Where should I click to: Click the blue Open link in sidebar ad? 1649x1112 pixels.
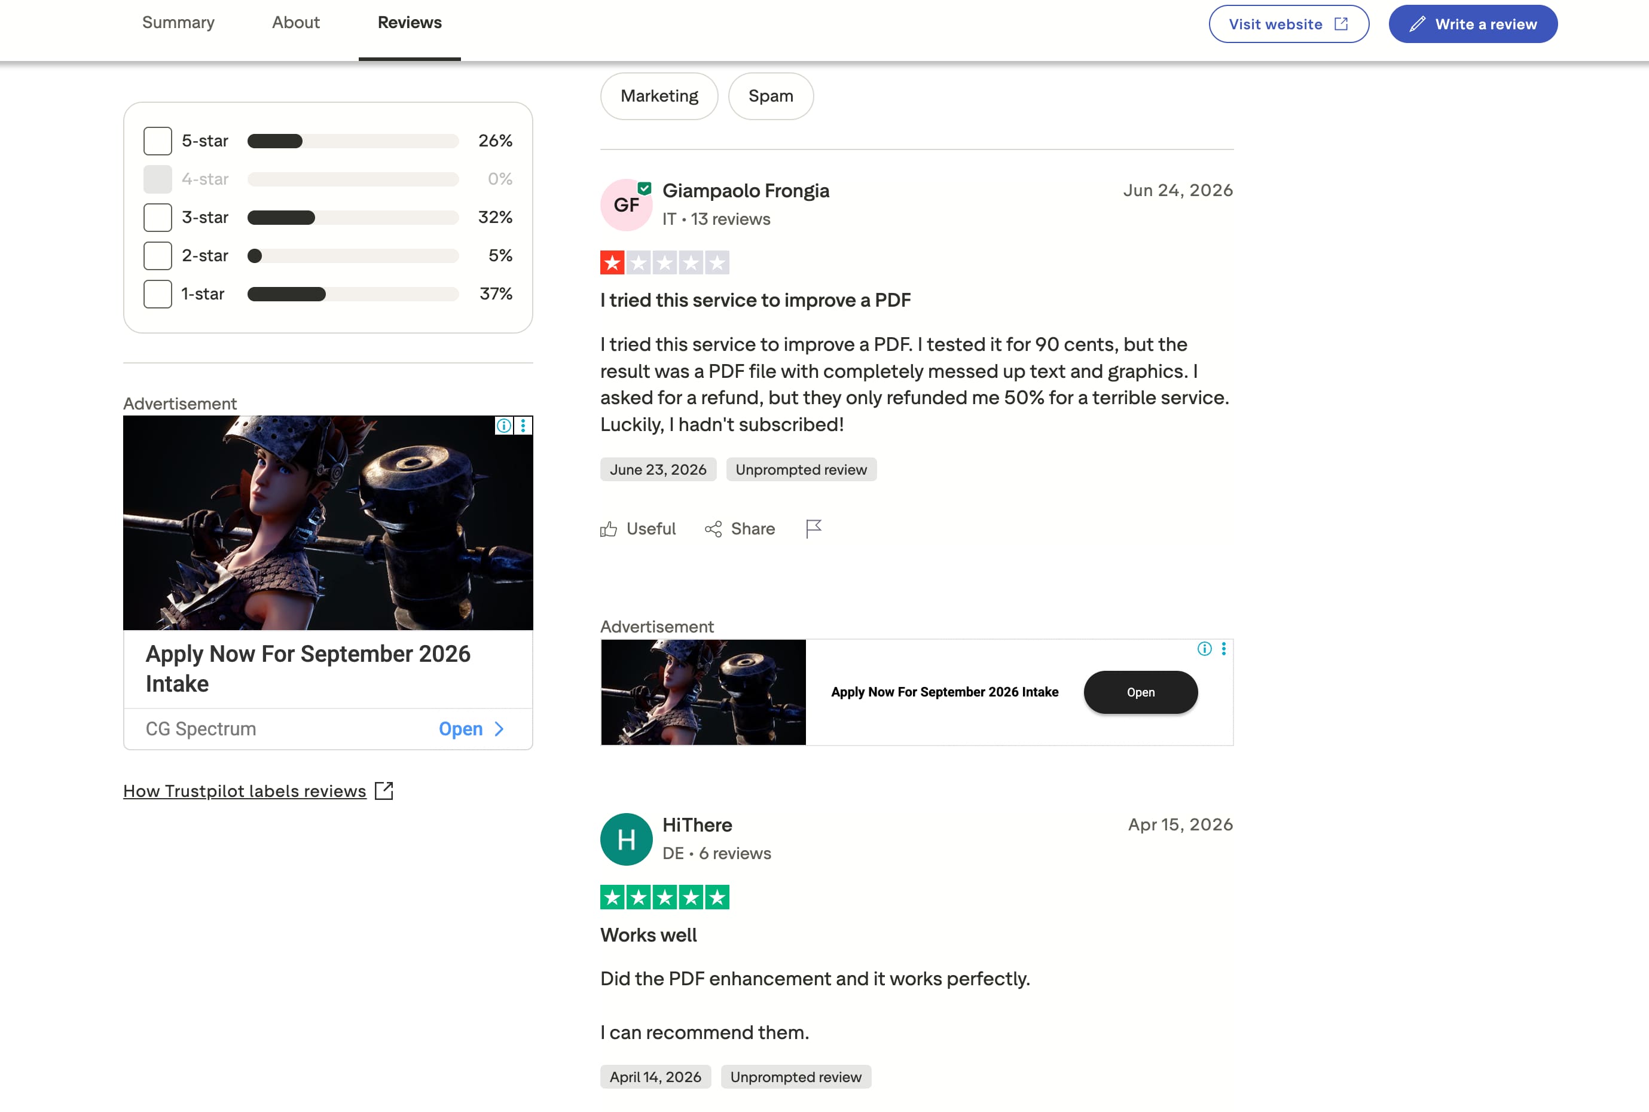(461, 729)
